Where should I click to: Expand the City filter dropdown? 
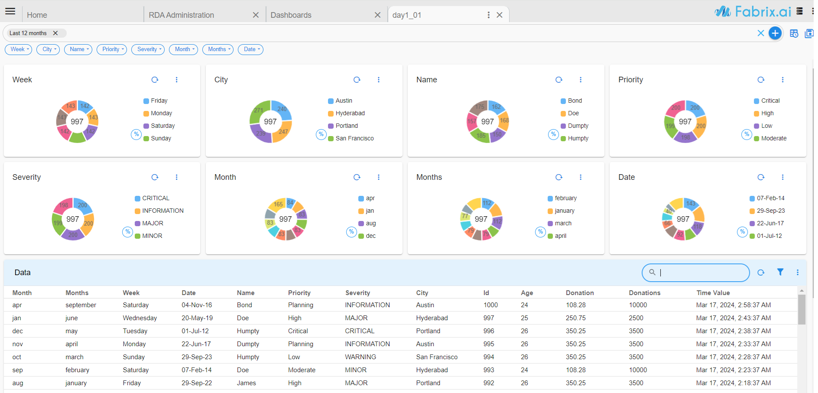pos(48,49)
